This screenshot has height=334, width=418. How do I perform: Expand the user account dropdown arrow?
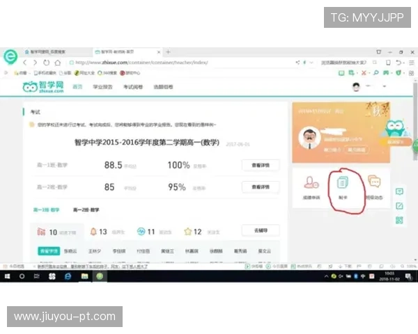[385, 86]
